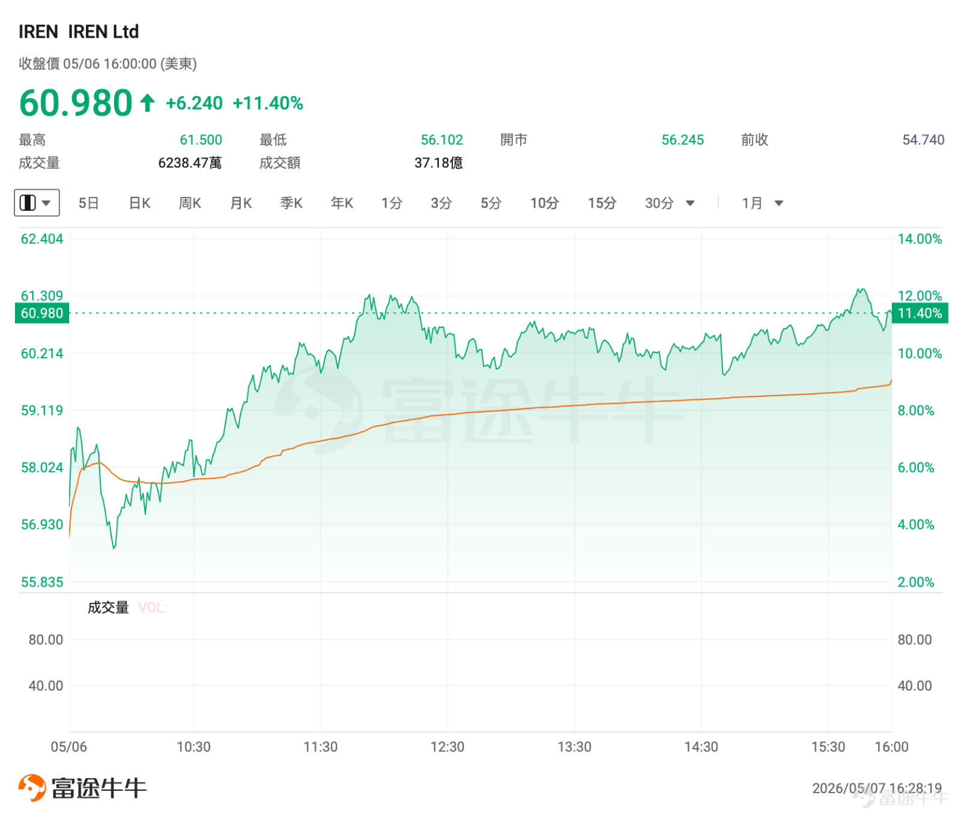Click the 富途牛牛 logo icon

point(32,788)
